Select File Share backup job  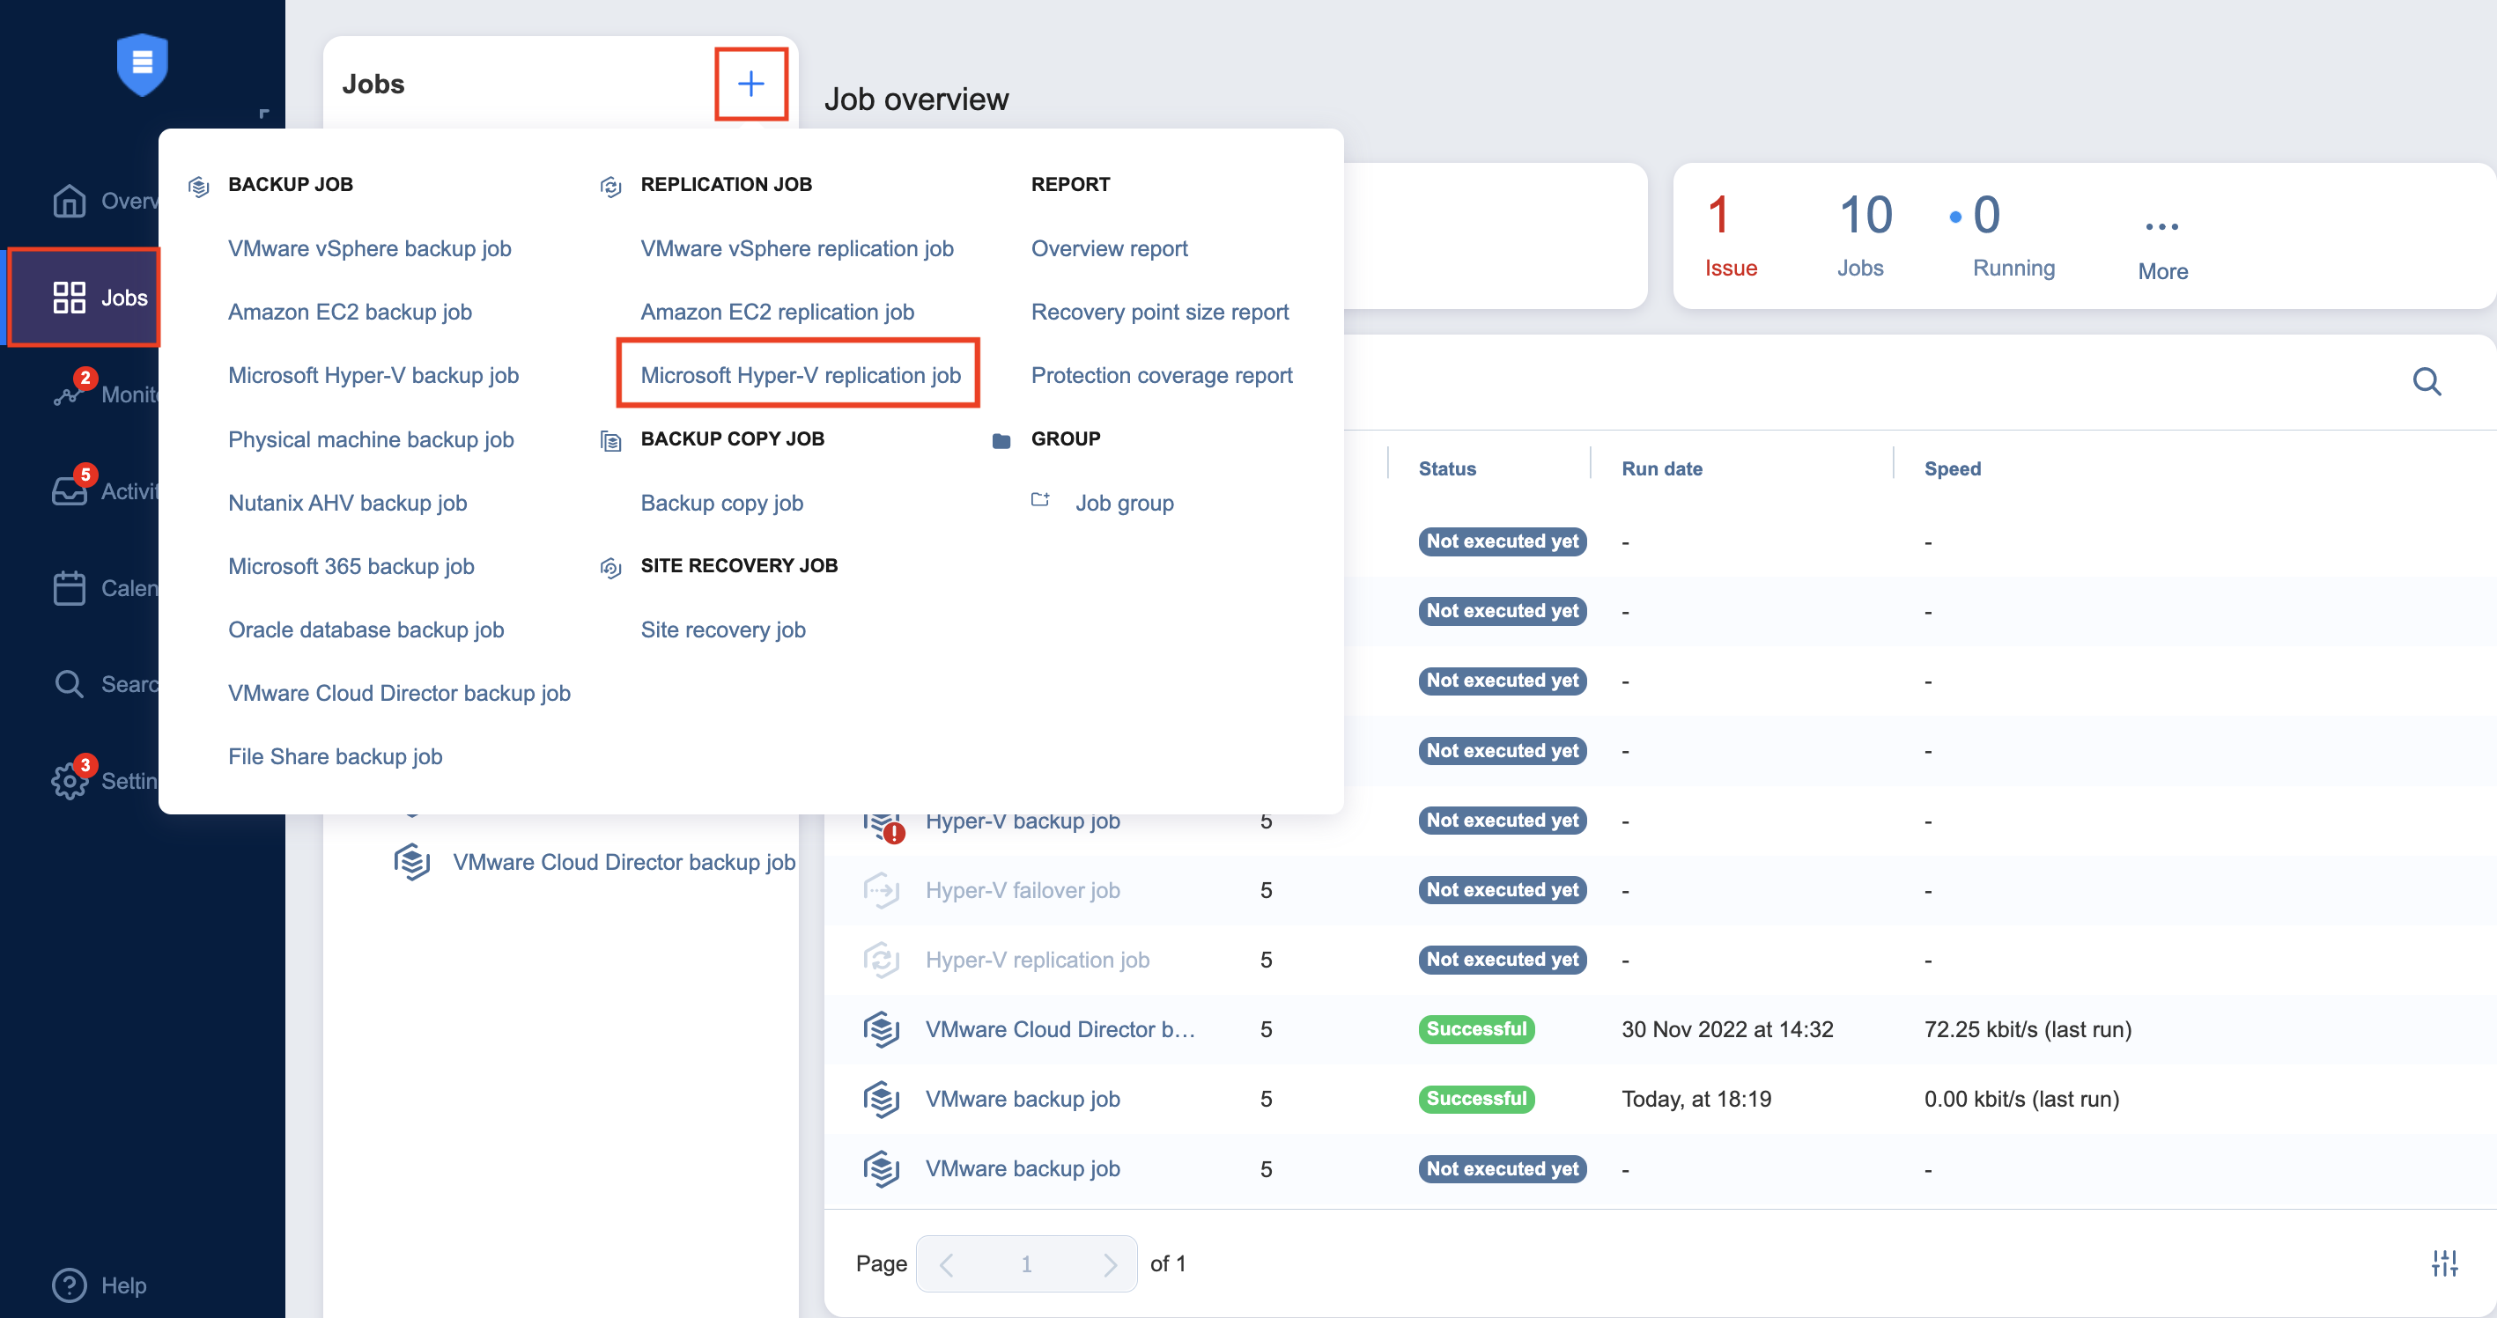(336, 757)
